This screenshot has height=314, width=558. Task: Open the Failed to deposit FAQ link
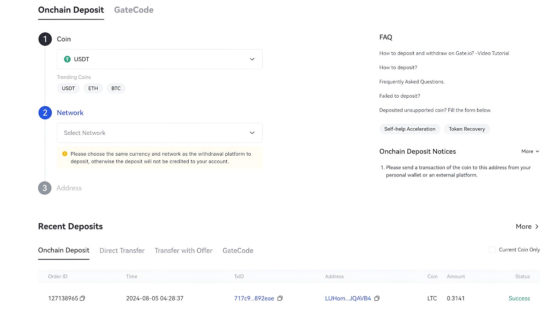pos(400,96)
